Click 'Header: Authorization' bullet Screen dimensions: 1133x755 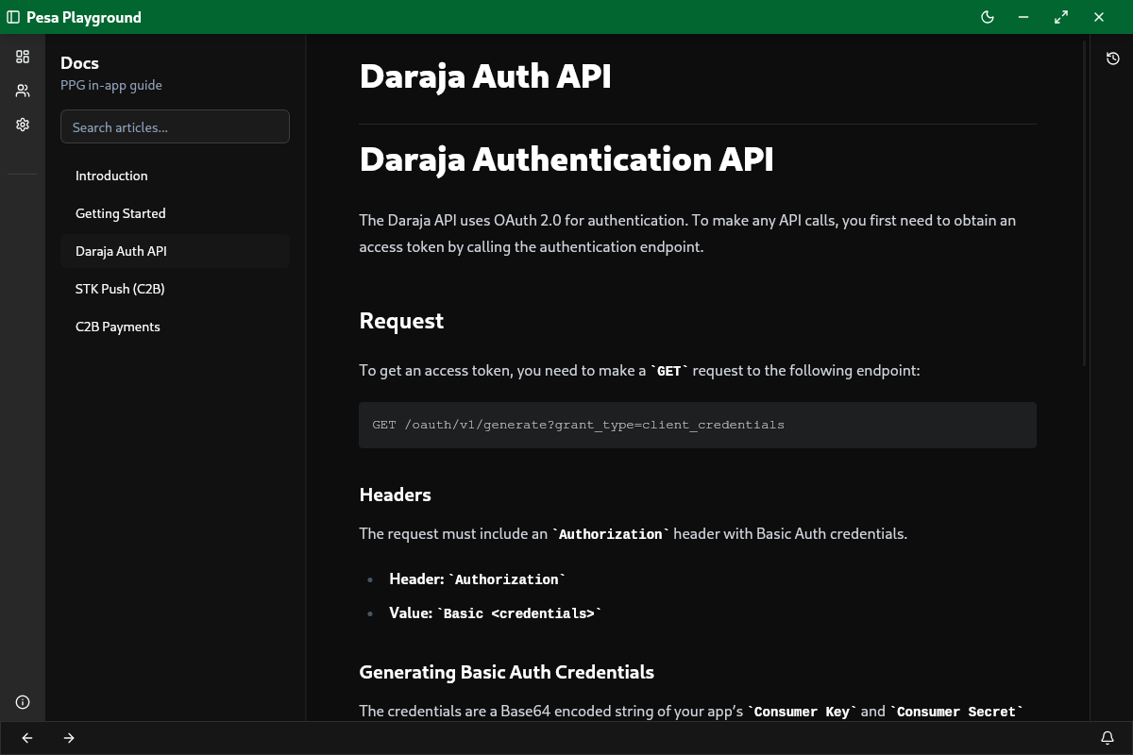tap(477, 579)
